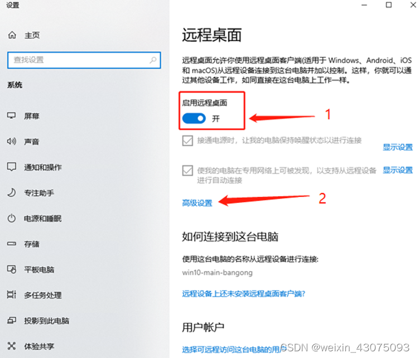Toggle 启用远程桌面 switch off
The image size is (418, 358).
coord(194,119)
